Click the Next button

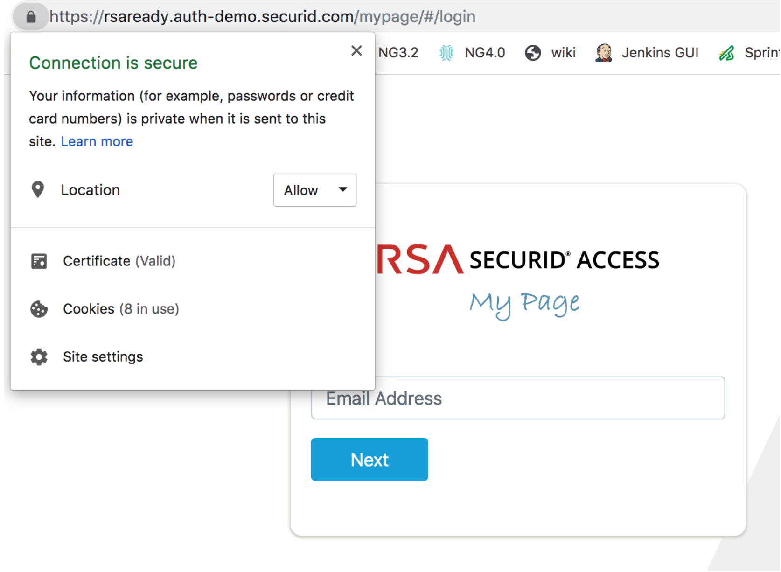[x=370, y=460]
